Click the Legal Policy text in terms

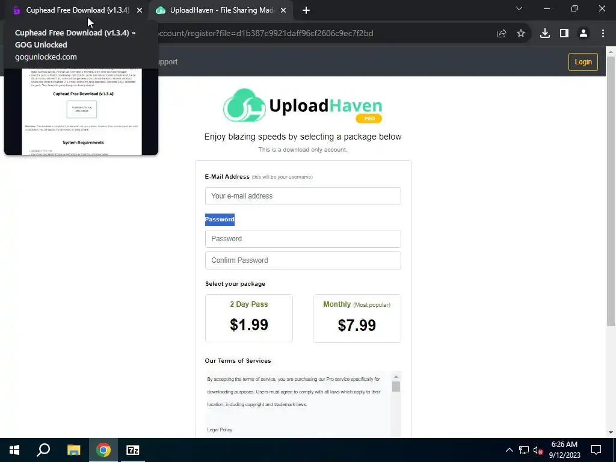point(220,430)
